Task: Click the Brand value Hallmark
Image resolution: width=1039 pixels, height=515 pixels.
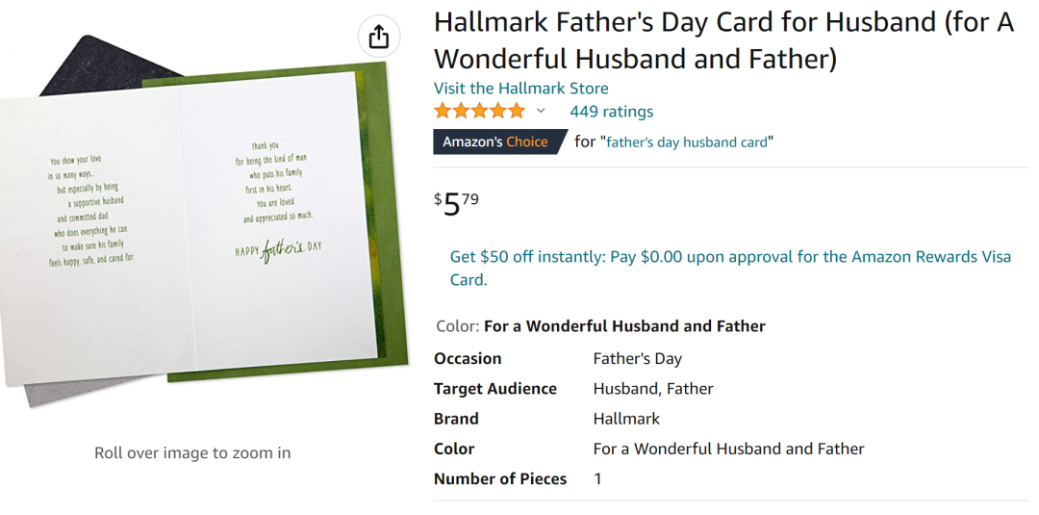Action: pos(626,419)
